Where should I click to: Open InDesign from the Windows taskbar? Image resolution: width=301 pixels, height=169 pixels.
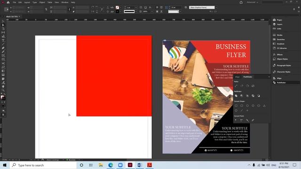pos(130,165)
